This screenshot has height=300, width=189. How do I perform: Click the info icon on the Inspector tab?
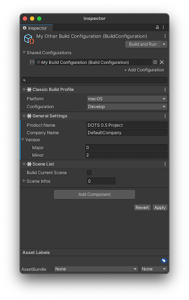25,28
